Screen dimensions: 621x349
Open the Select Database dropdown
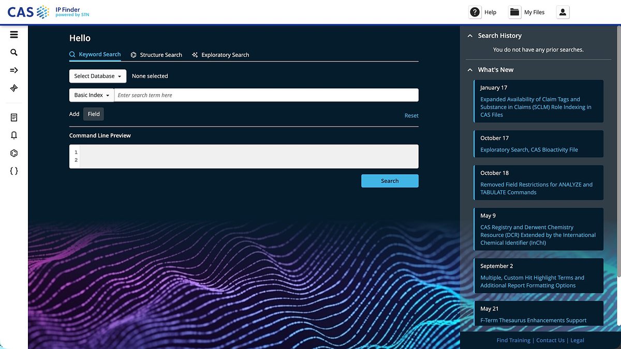pyautogui.click(x=97, y=76)
